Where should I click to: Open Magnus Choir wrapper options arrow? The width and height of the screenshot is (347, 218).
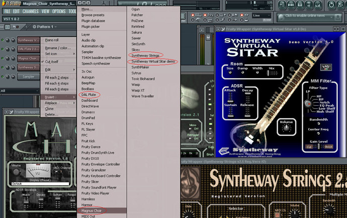tap(6, 112)
